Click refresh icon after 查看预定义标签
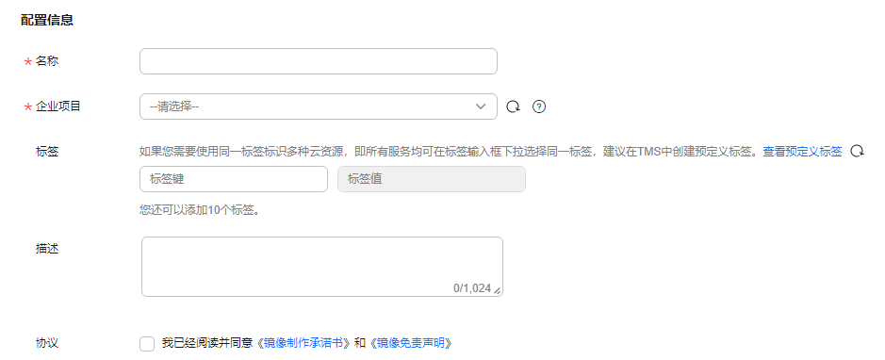885x360 pixels. pyautogui.click(x=857, y=151)
